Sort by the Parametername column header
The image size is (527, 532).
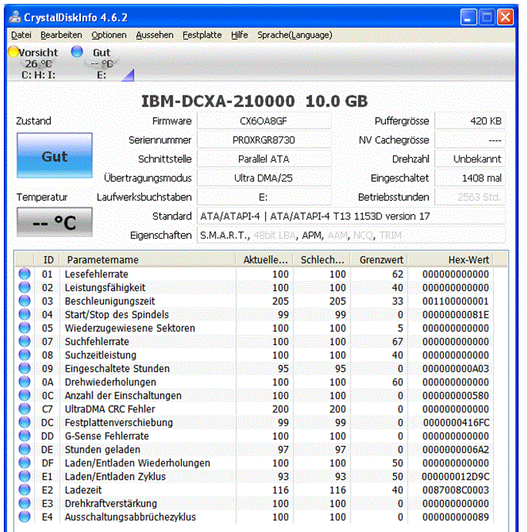pyautogui.click(x=148, y=260)
